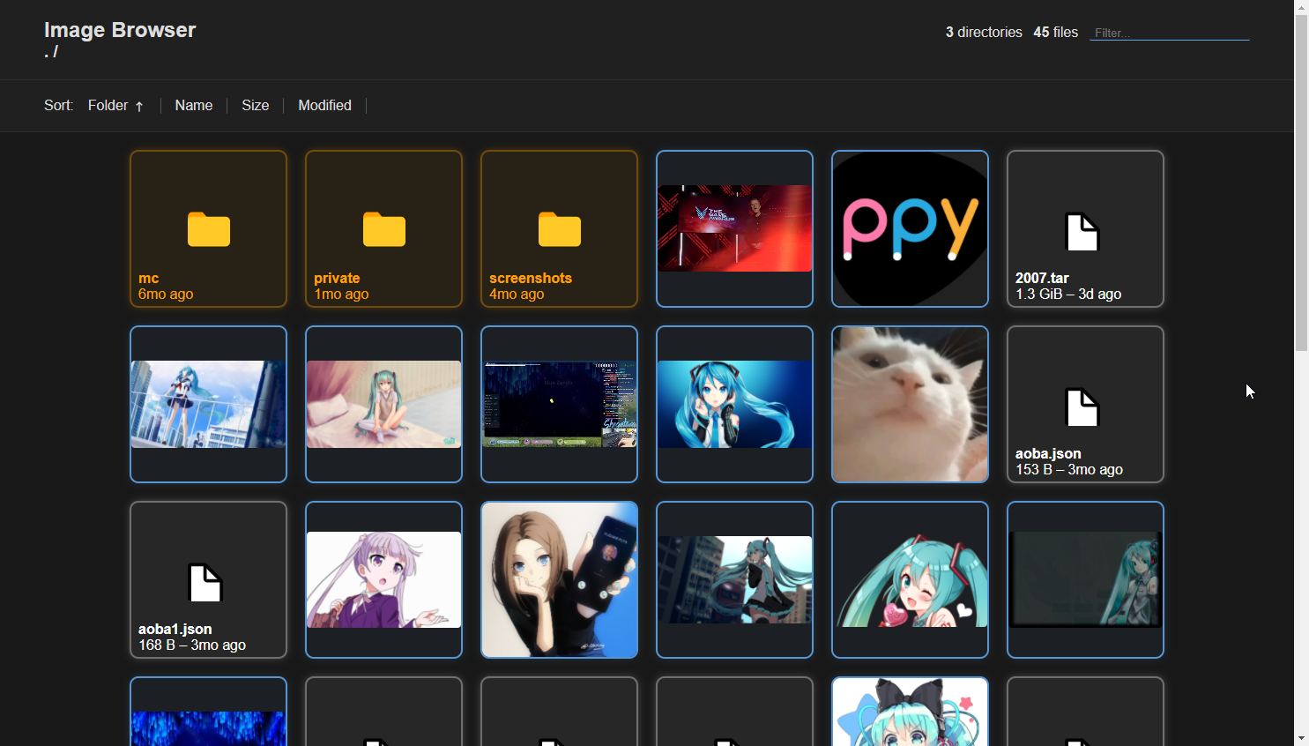Open the chibi Miku with bow thumbnail
The height and width of the screenshot is (746, 1309).
coord(910,712)
